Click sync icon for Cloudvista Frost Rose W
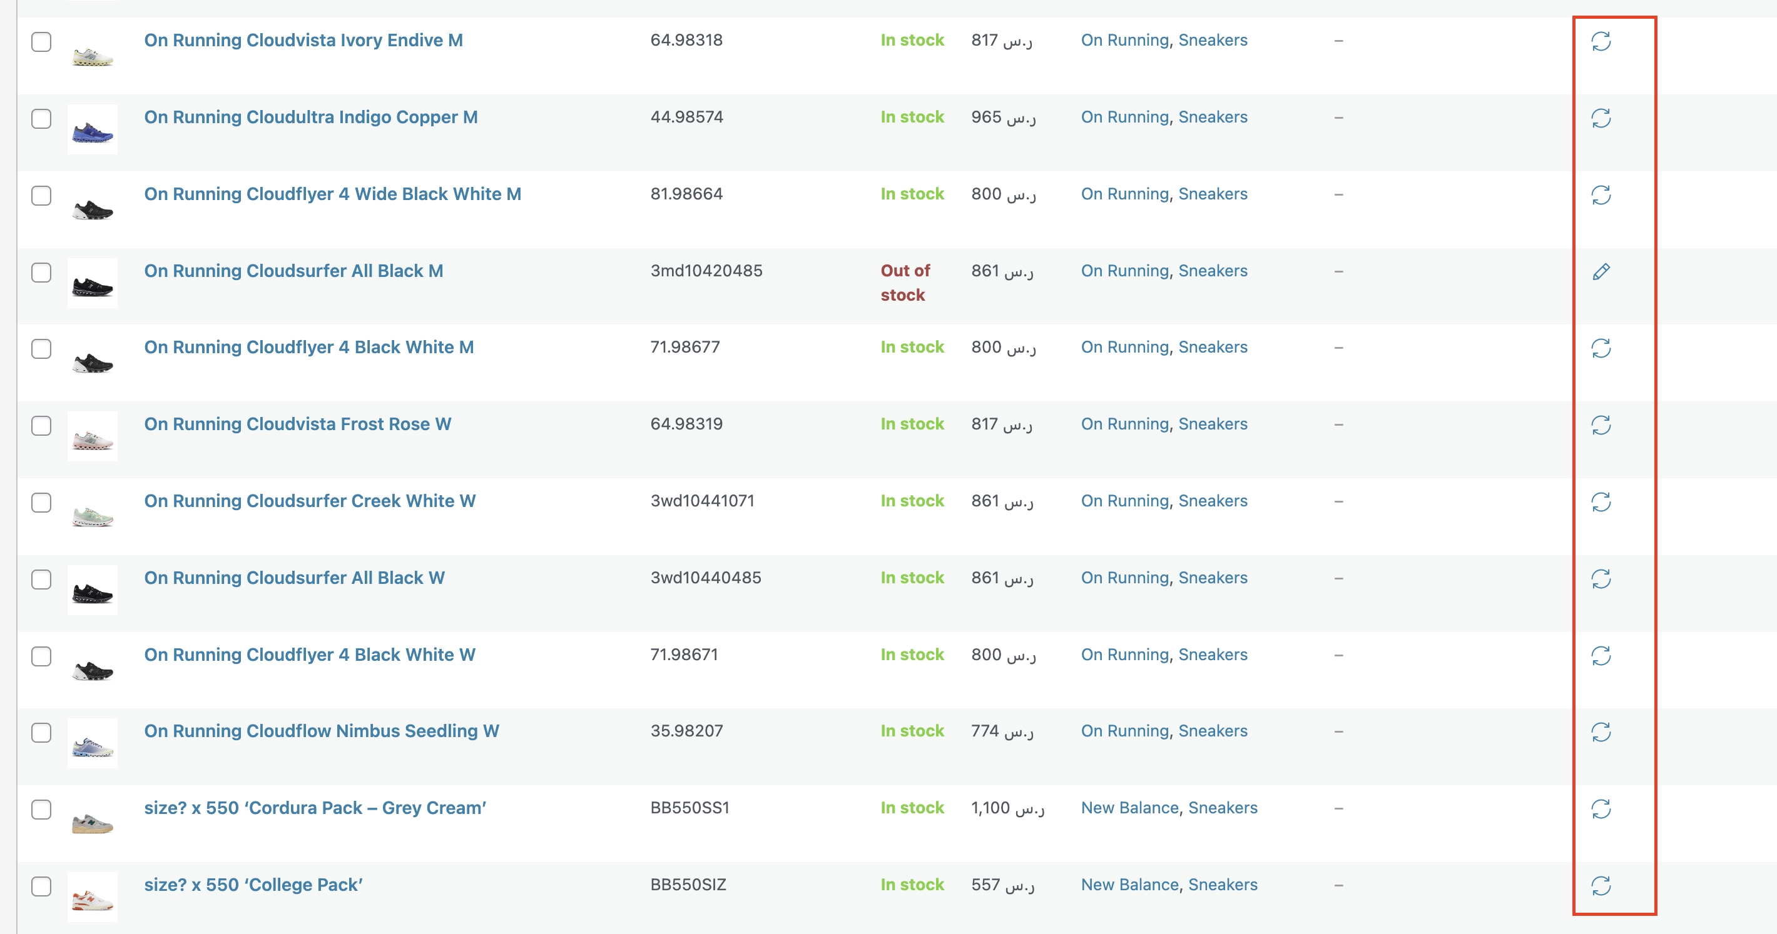 pos(1601,425)
